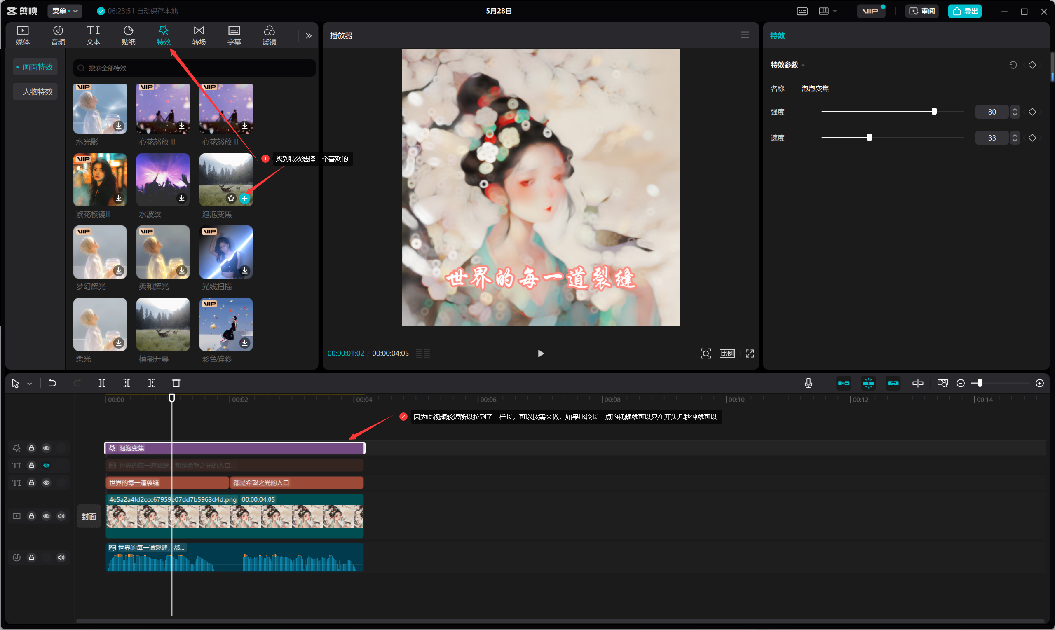1055x630 pixels.
Task: Delete left of playhead tool
Action: pyautogui.click(x=127, y=383)
